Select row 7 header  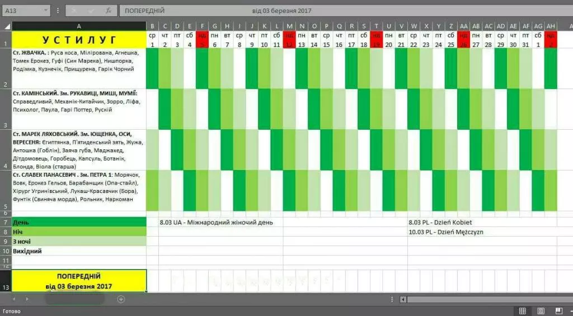[x=6, y=222]
